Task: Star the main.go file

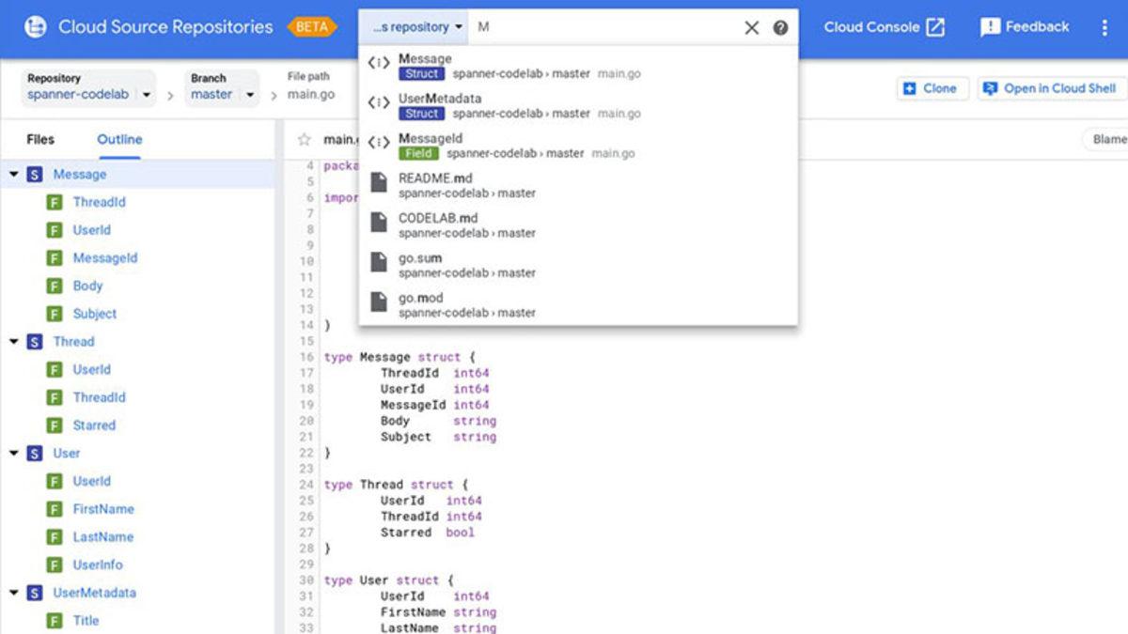Action: pos(303,139)
